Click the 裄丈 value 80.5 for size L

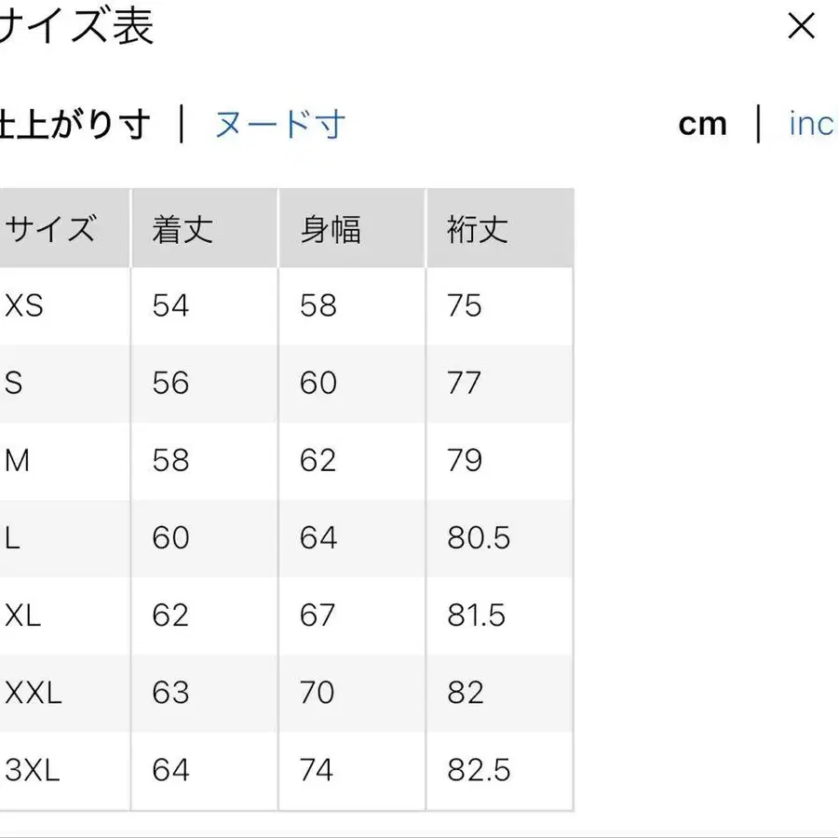478,538
